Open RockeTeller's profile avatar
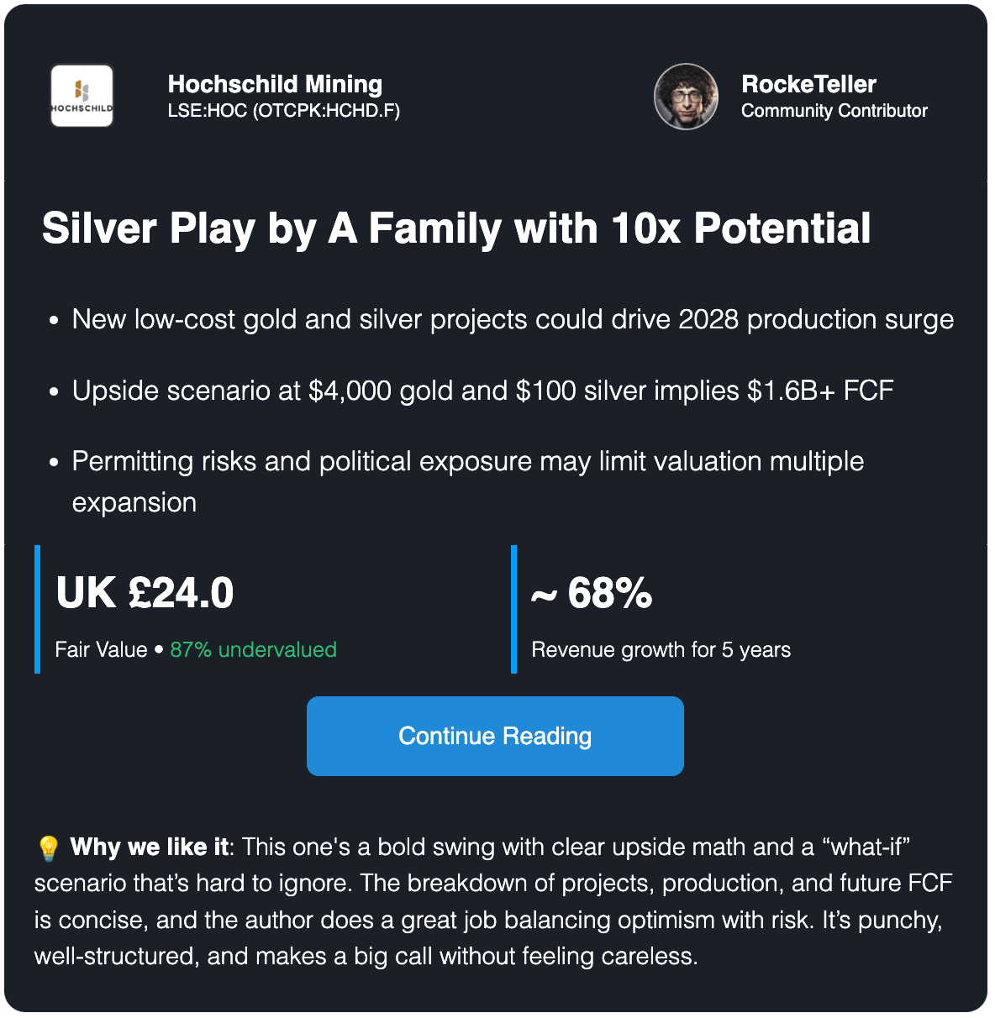This screenshot has height=1018, width=995. point(687,97)
